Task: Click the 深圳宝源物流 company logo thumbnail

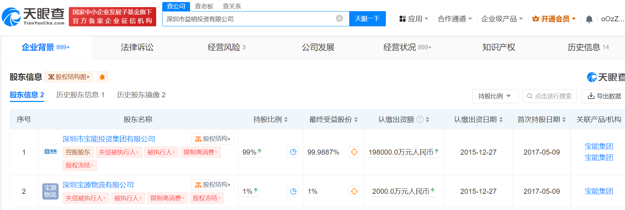Action: tap(50, 191)
